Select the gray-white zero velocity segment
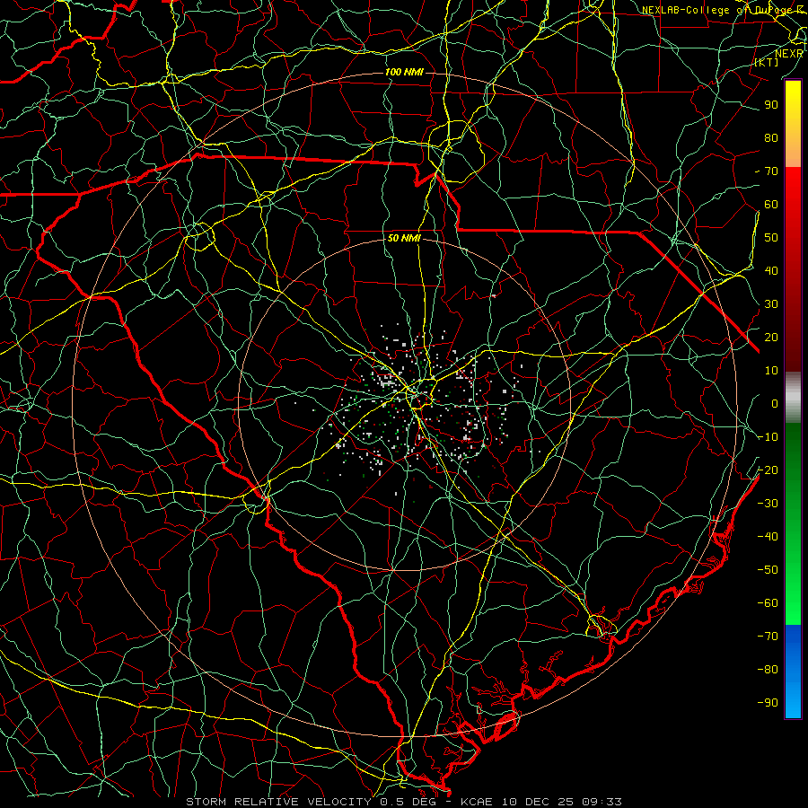Viewport: 808px width, 808px height. click(x=793, y=398)
